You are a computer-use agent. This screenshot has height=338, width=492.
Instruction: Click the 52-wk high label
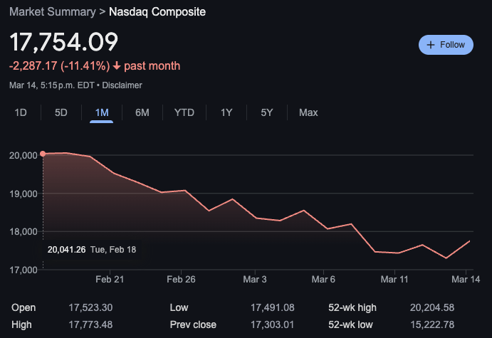pyautogui.click(x=352, y=307)
